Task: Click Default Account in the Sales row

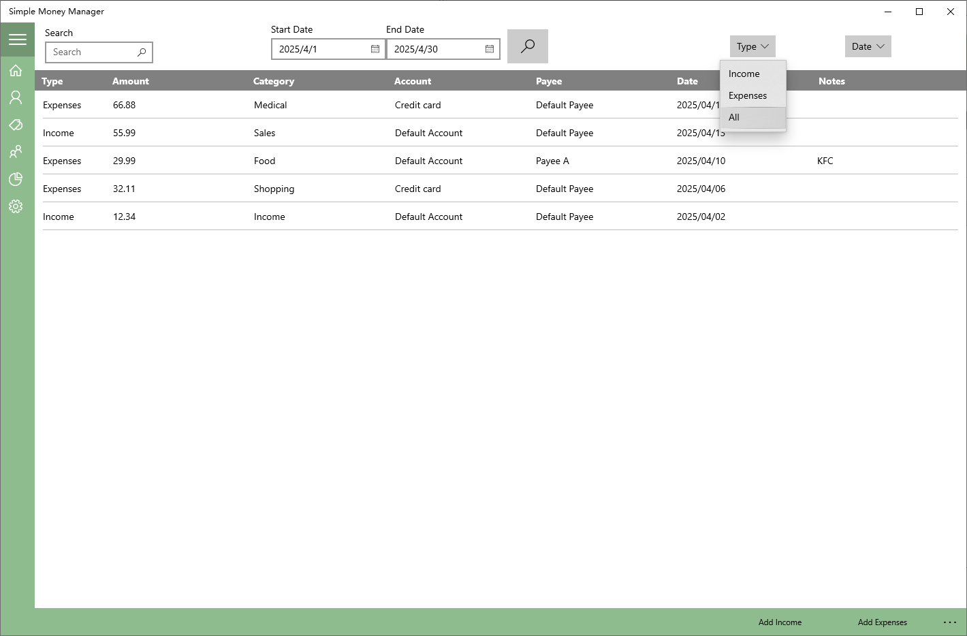Action: pos(429,133)
